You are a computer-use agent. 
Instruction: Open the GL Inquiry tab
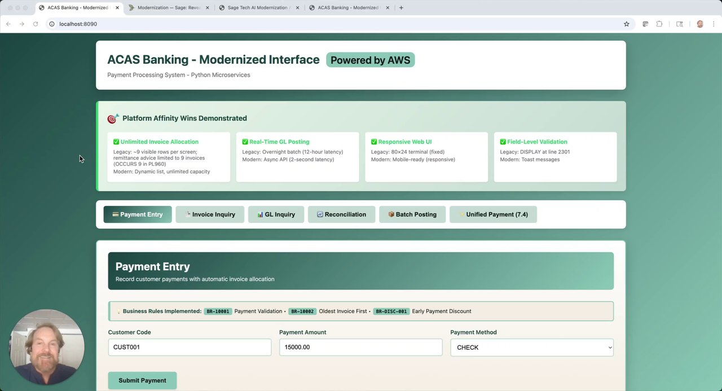coord(276,214)
